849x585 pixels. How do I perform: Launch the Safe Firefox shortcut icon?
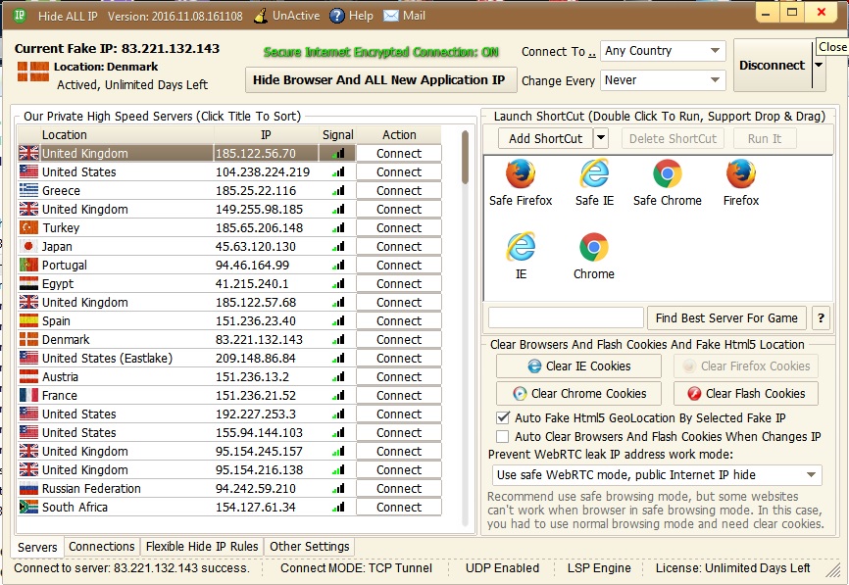521,174
